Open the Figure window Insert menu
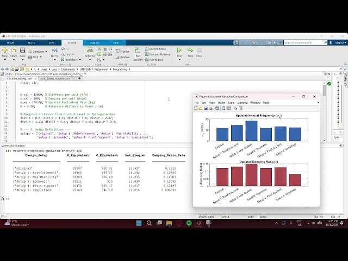 (221, 103)
